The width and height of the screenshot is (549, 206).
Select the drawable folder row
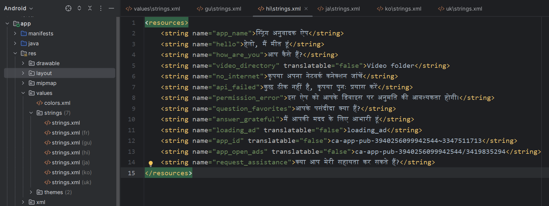coord(59,63)
